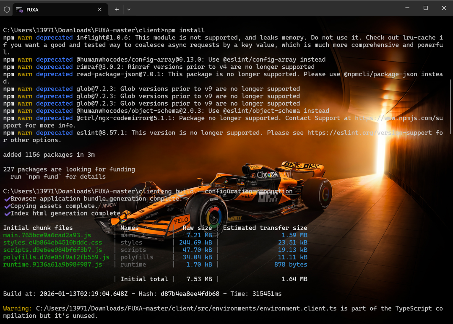The height and width of the screenshot is (324, 453).
Task: Click the 'polyfills' name in Names column
Action: tap(137, 257)
